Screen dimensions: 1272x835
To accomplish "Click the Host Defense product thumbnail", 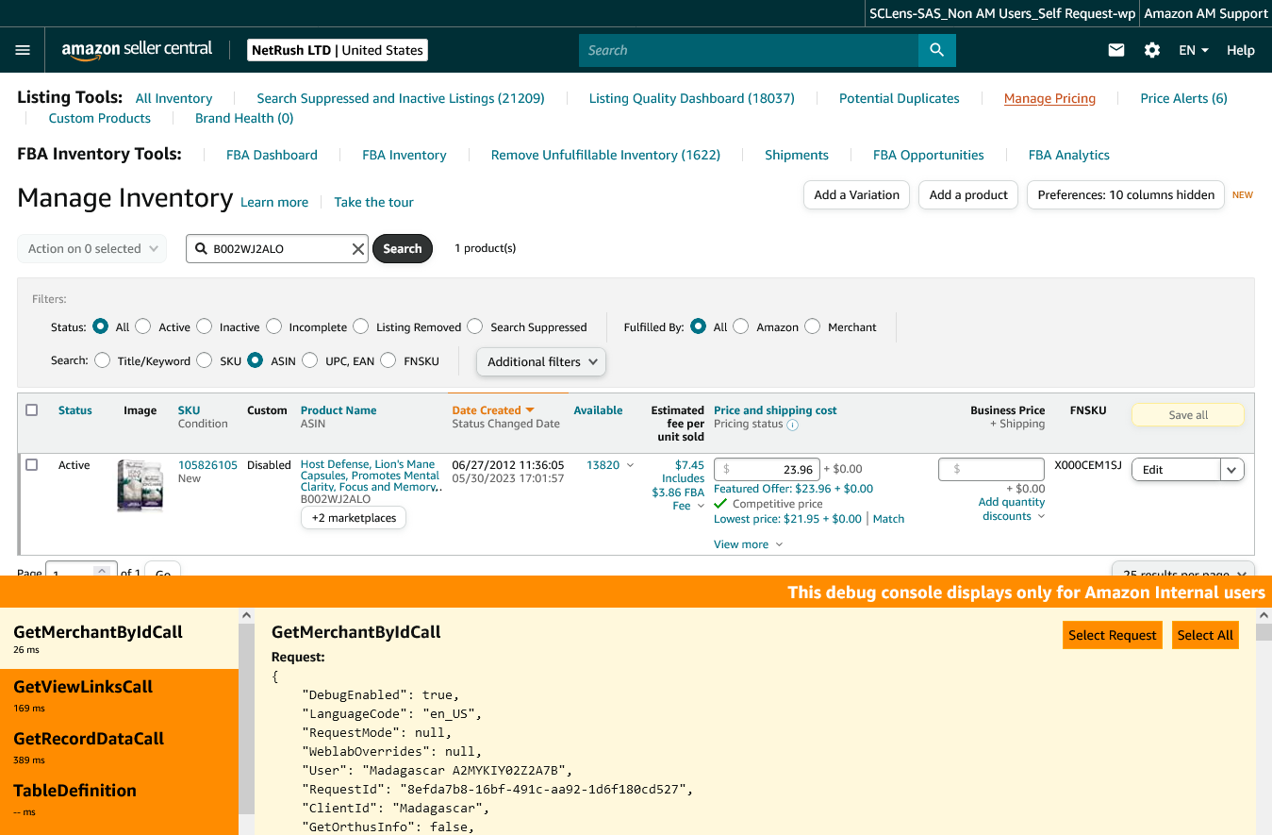I will tap(140, 486).
